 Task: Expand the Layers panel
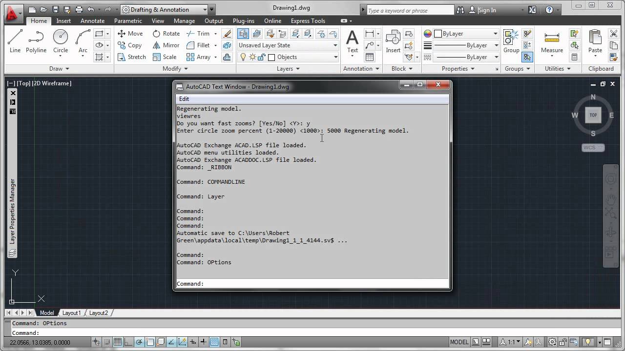[288, 69]
